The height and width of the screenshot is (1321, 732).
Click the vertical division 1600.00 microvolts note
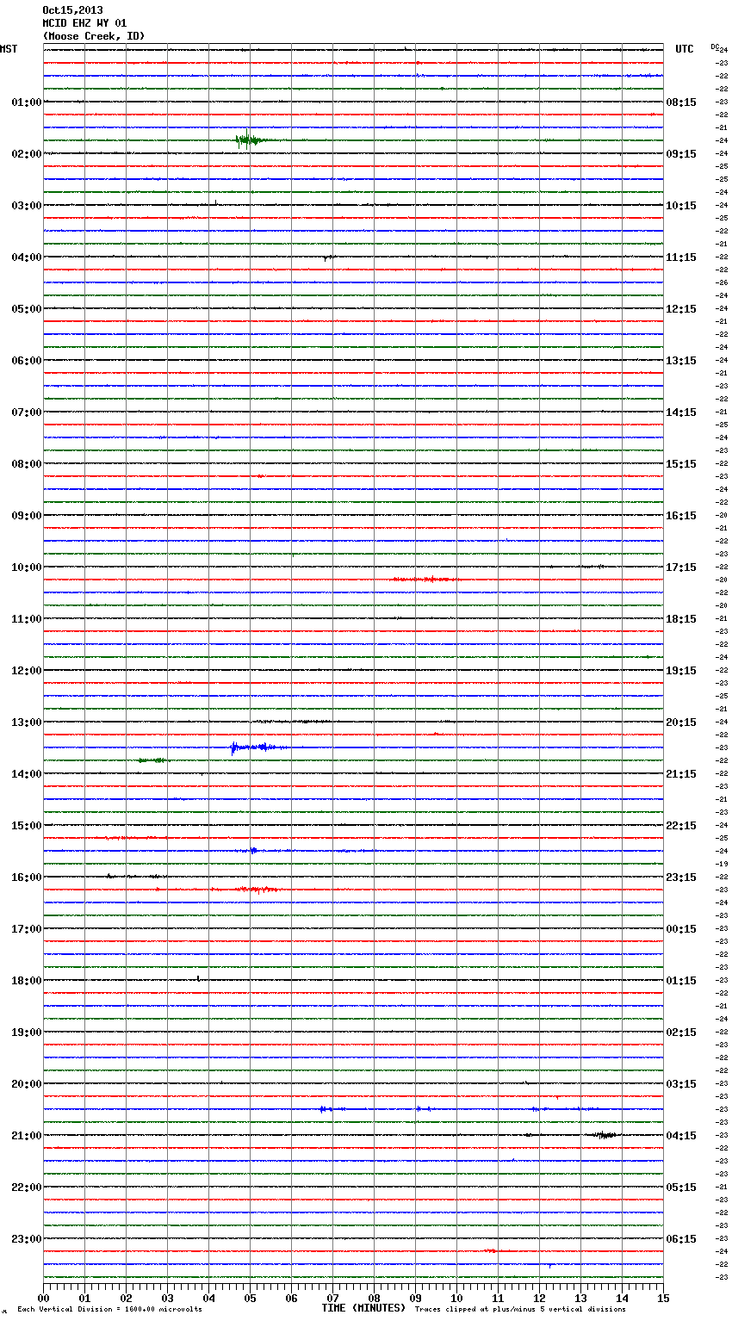(x=110, y=1310)
